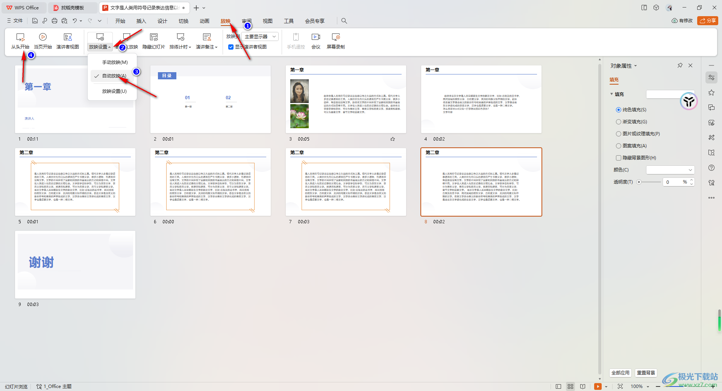Select 图案填充(A) radio option
Viewport: 722px width, 391px height.
619,146
